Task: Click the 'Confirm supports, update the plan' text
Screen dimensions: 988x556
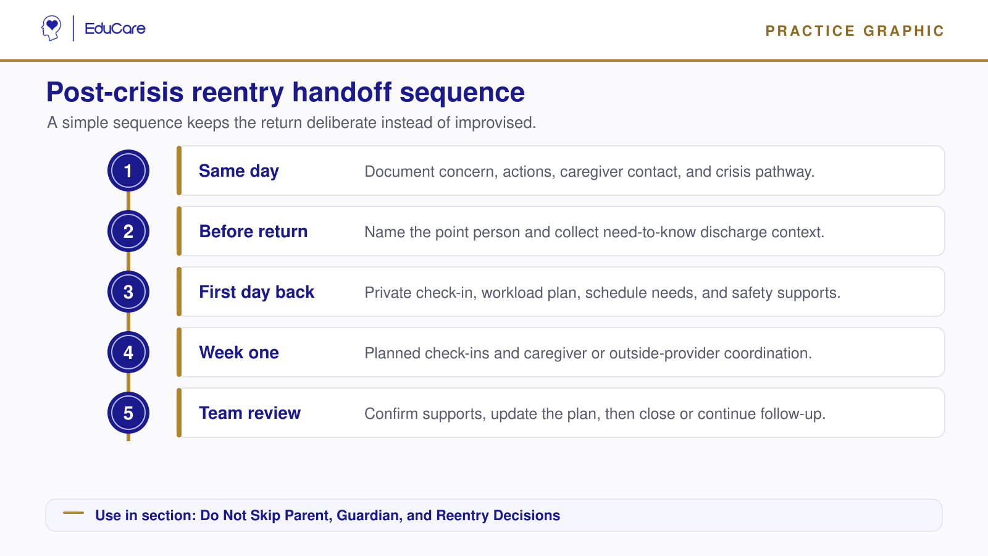Action: pos(595,414)
